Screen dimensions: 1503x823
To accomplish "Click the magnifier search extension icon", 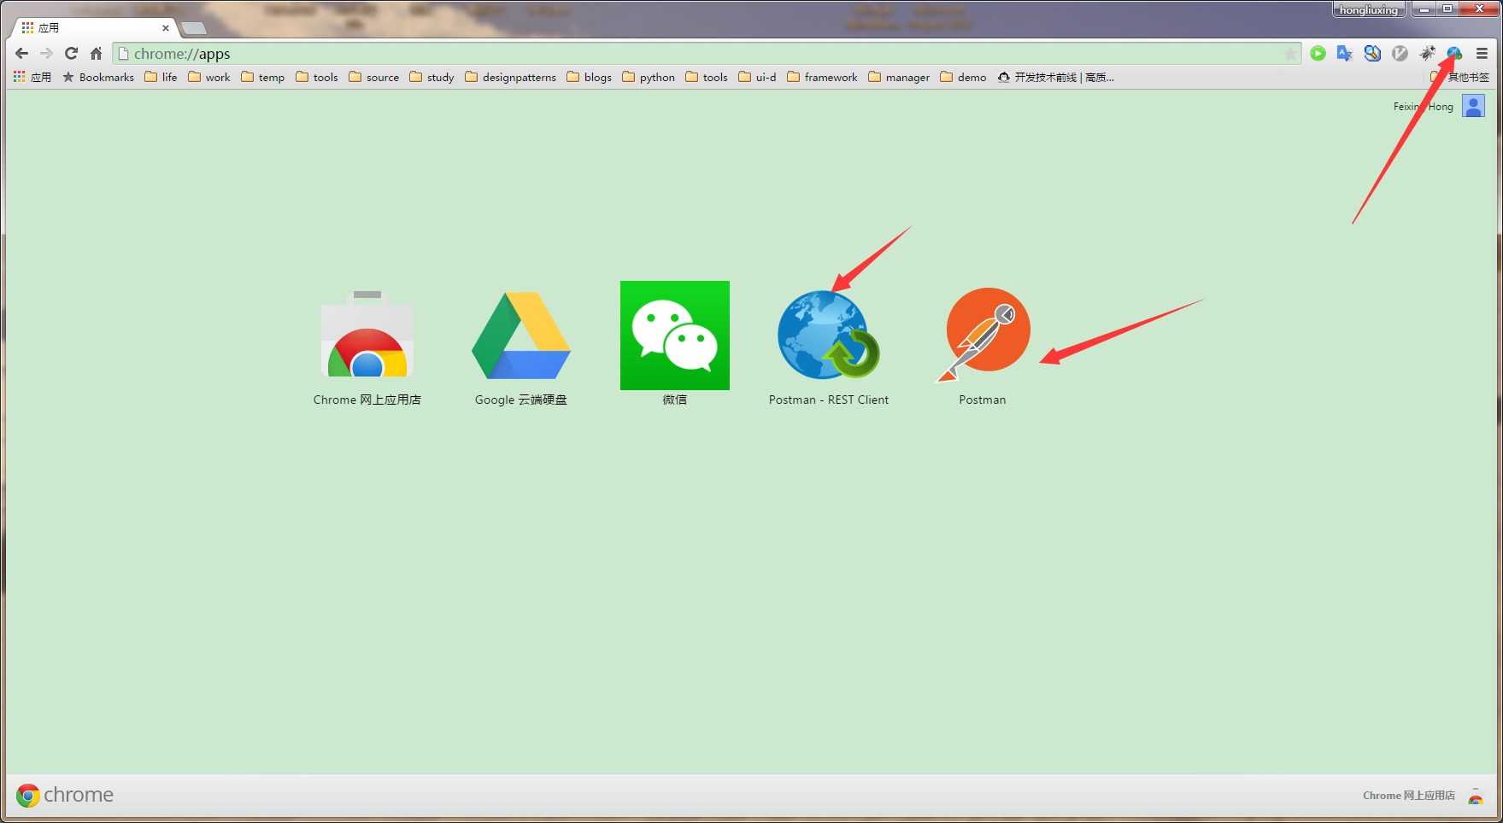I will tap(1372, 53).
